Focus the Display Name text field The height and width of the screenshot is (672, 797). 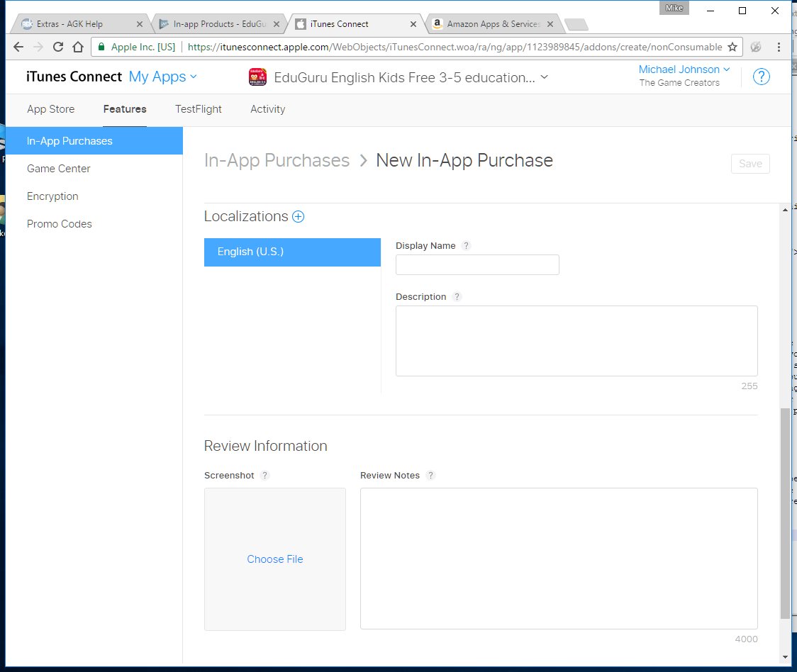(x=477, y=265)
